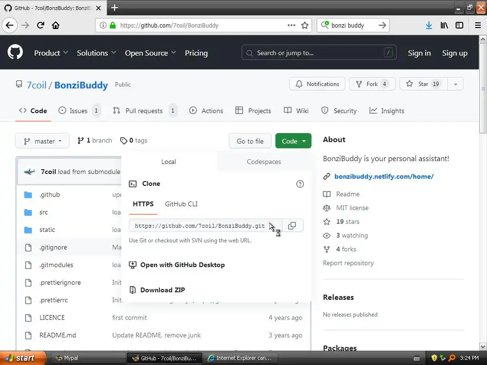Open the Clone help question-mark icon
Viewport: 487px width, 365px height.
[300, 184]
